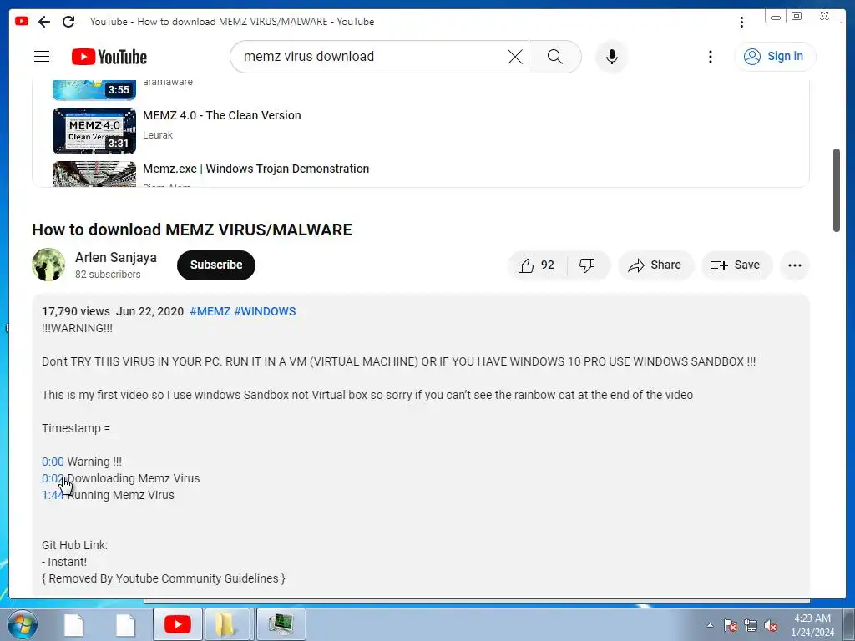Open 'Memz.exe | Windows Trojan Demonstration' video
855x641 pixels.
pyautogui.click(x=255, y=169)
